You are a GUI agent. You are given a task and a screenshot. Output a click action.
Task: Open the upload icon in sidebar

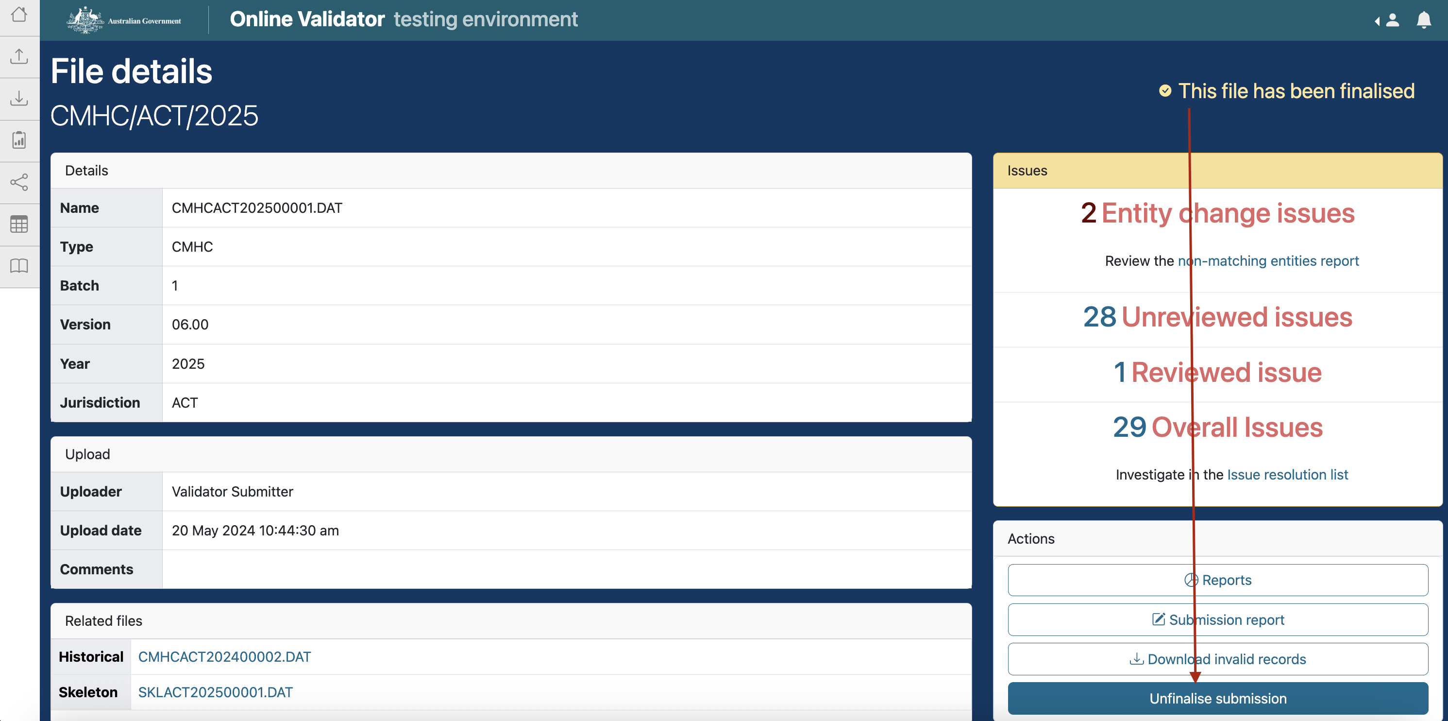pyautogui.click(x=19, y=56)
